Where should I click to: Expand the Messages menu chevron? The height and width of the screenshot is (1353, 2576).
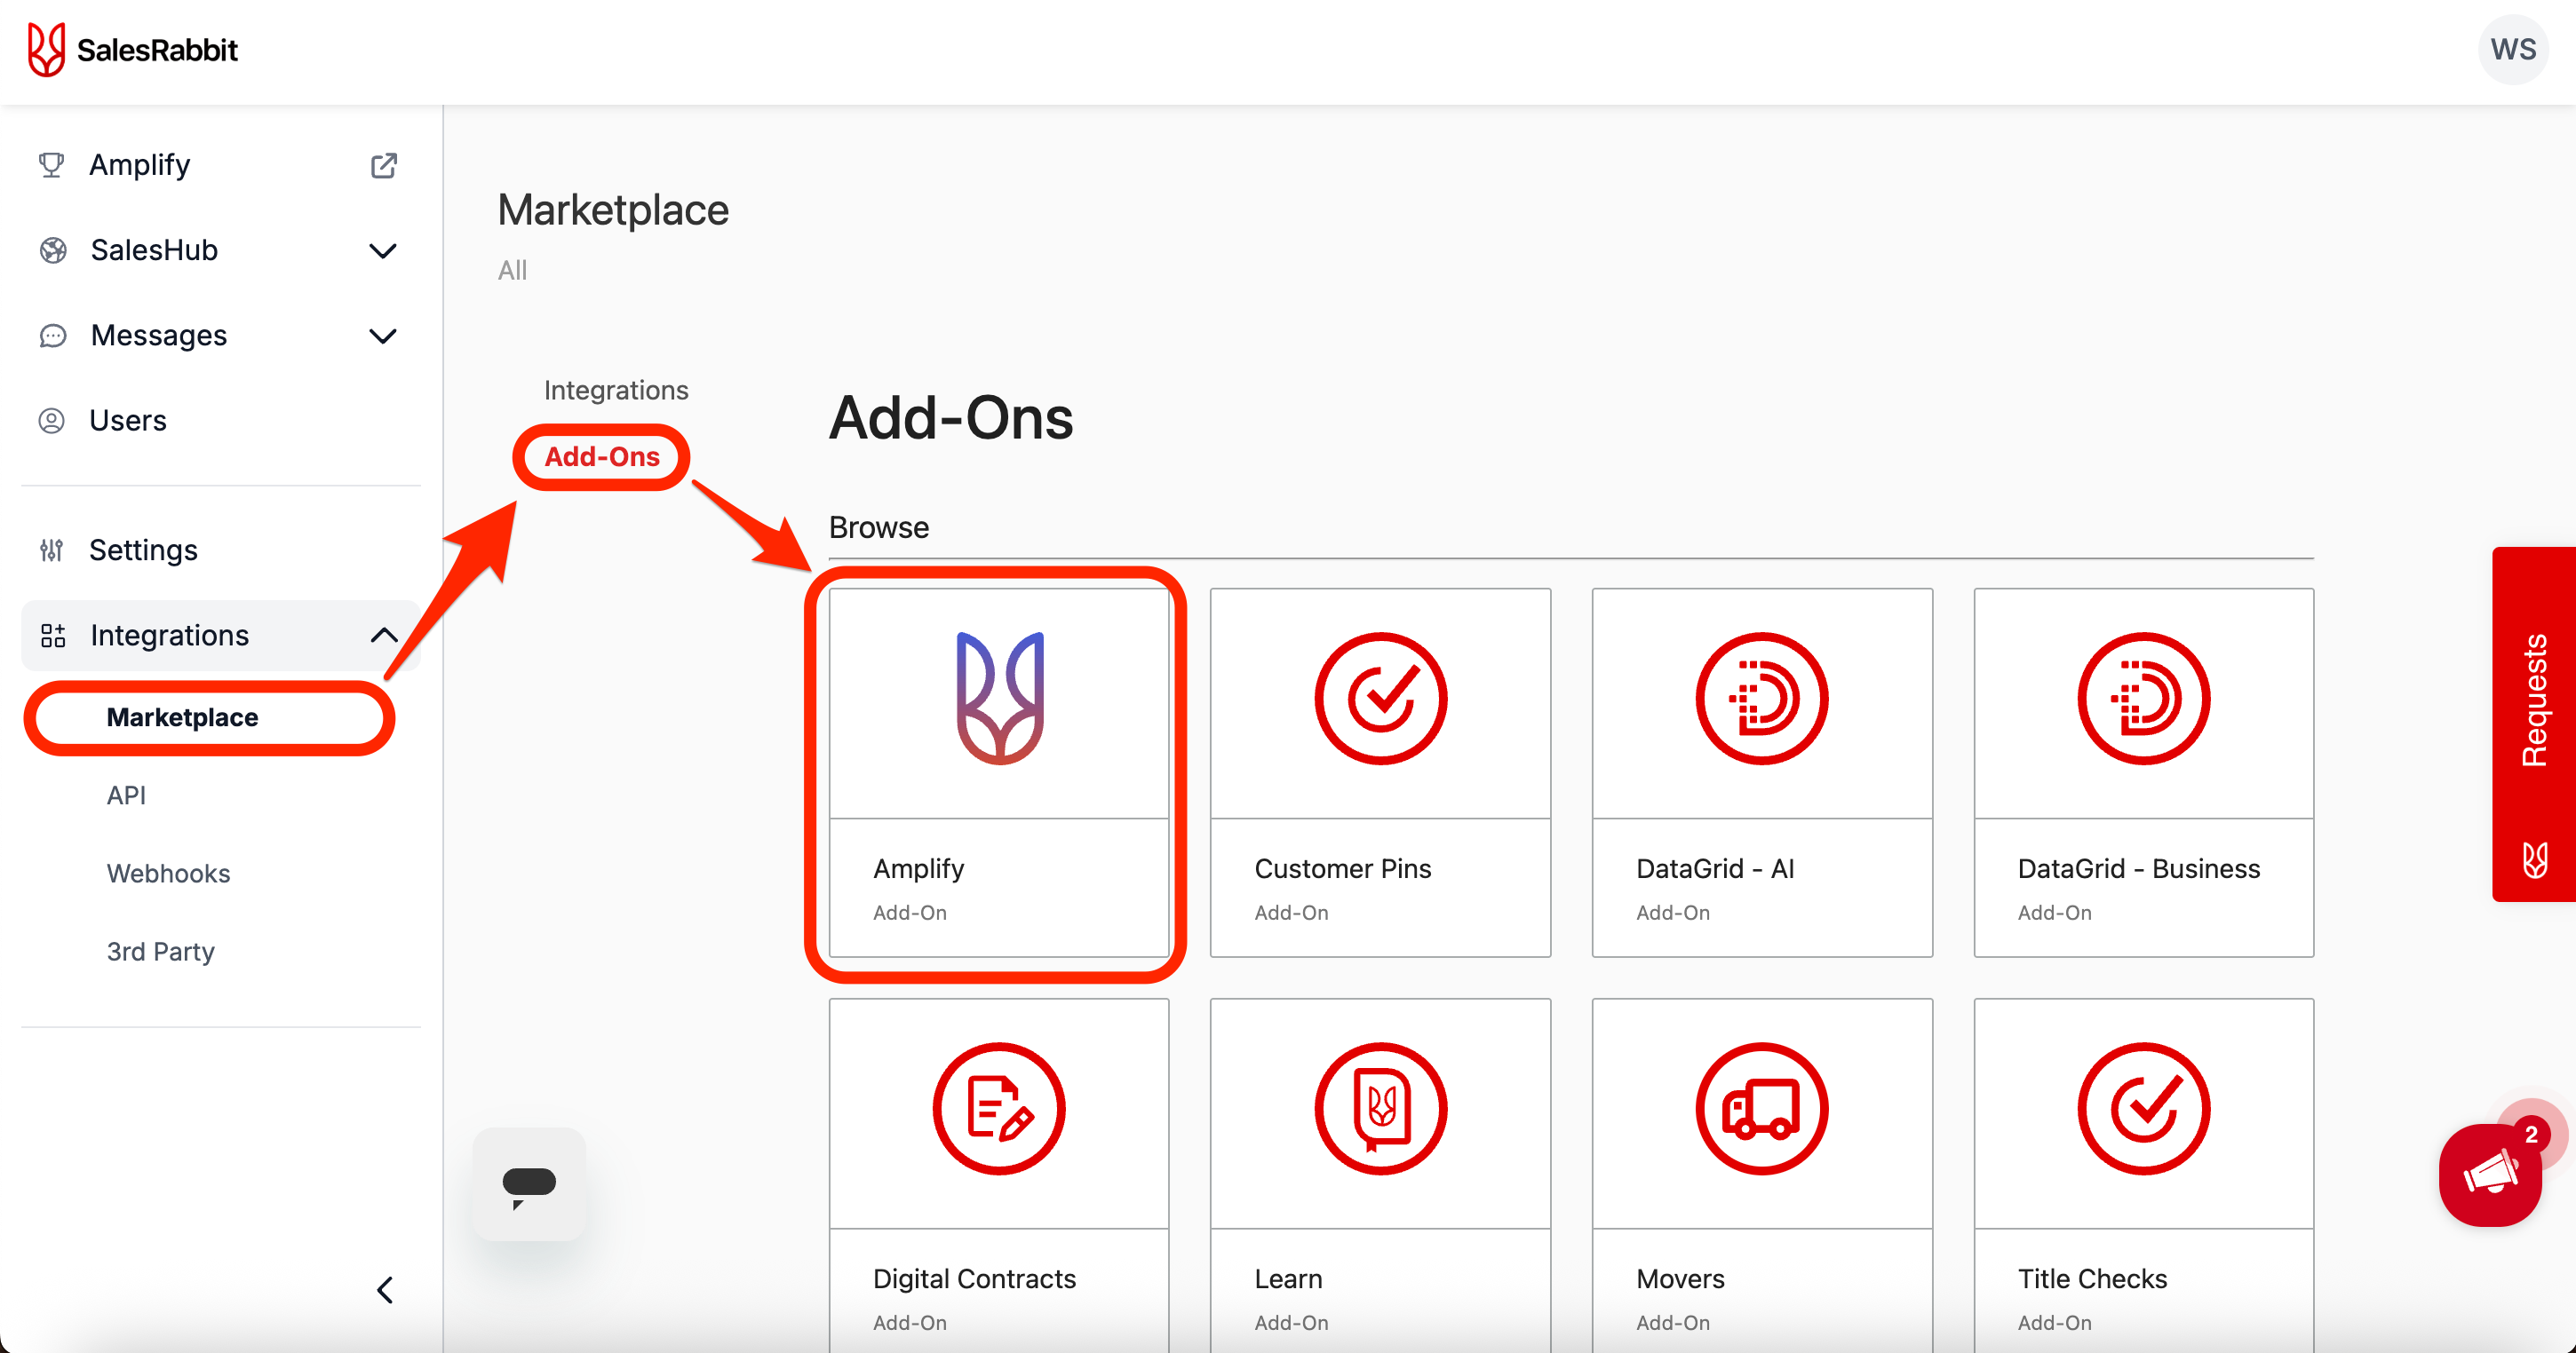tap(383, 336)
